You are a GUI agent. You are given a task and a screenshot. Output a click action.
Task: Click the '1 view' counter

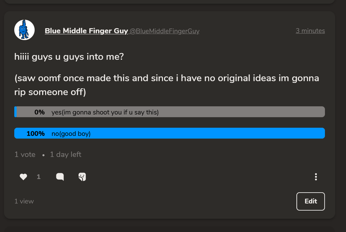(24, 201)
